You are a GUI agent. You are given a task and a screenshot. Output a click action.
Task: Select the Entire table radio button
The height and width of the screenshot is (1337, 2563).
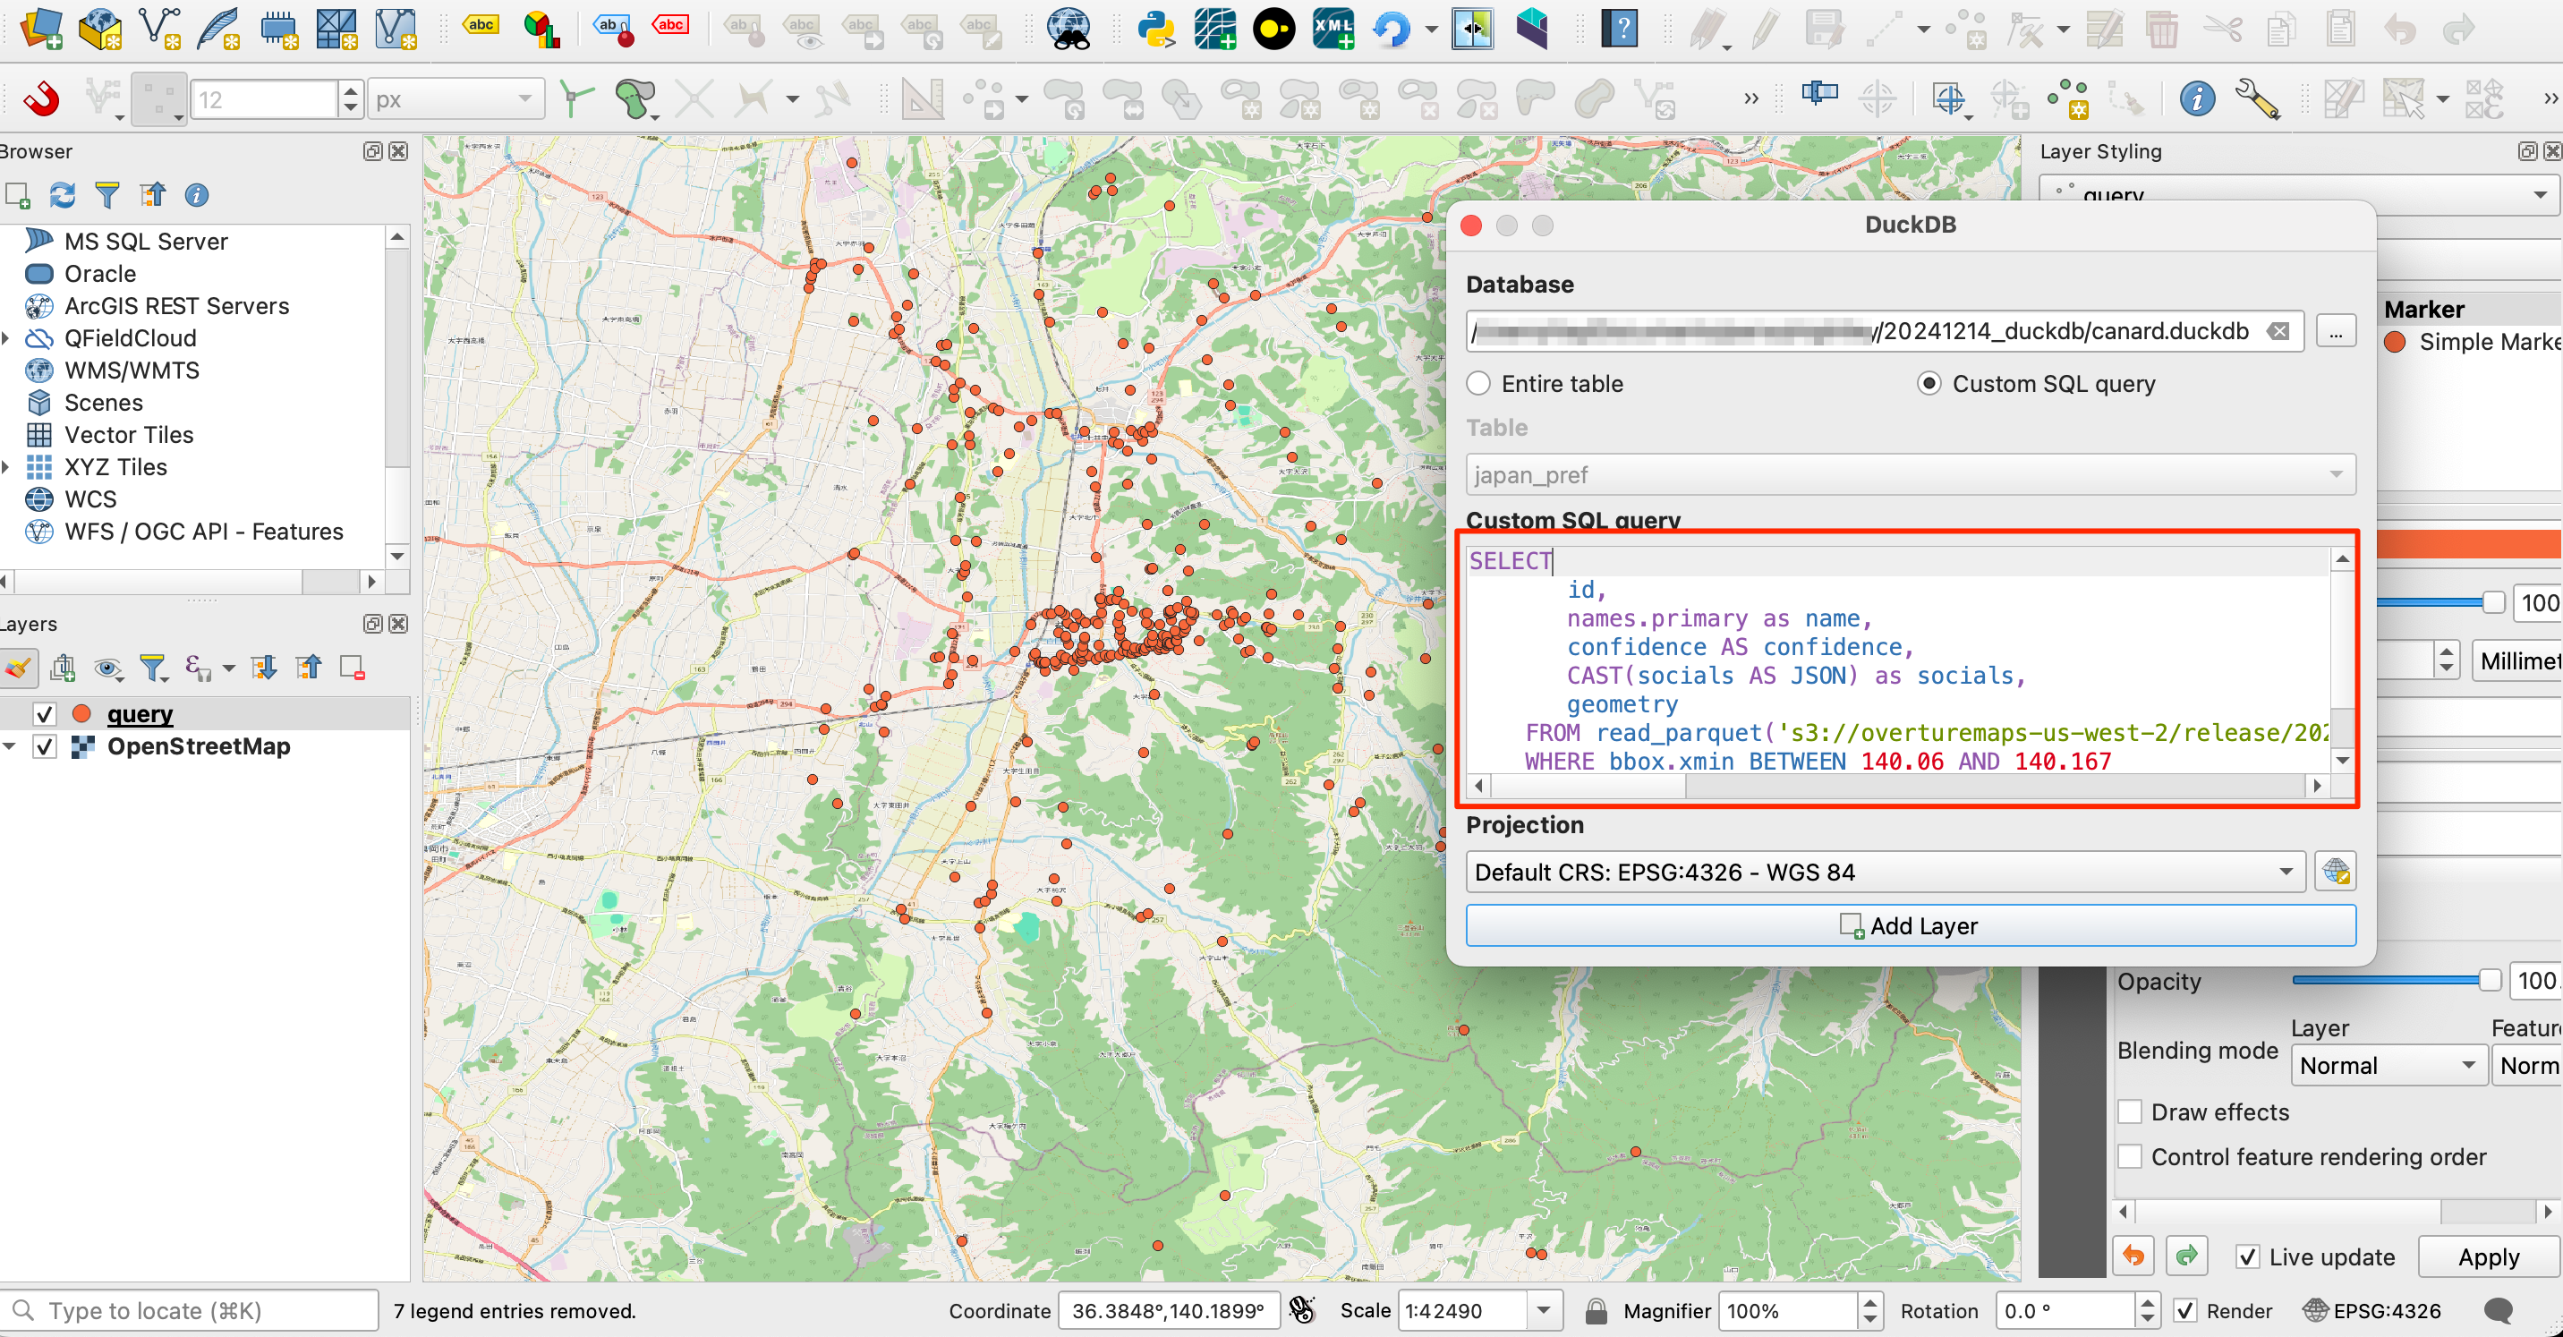click(x=1478, y=384)
